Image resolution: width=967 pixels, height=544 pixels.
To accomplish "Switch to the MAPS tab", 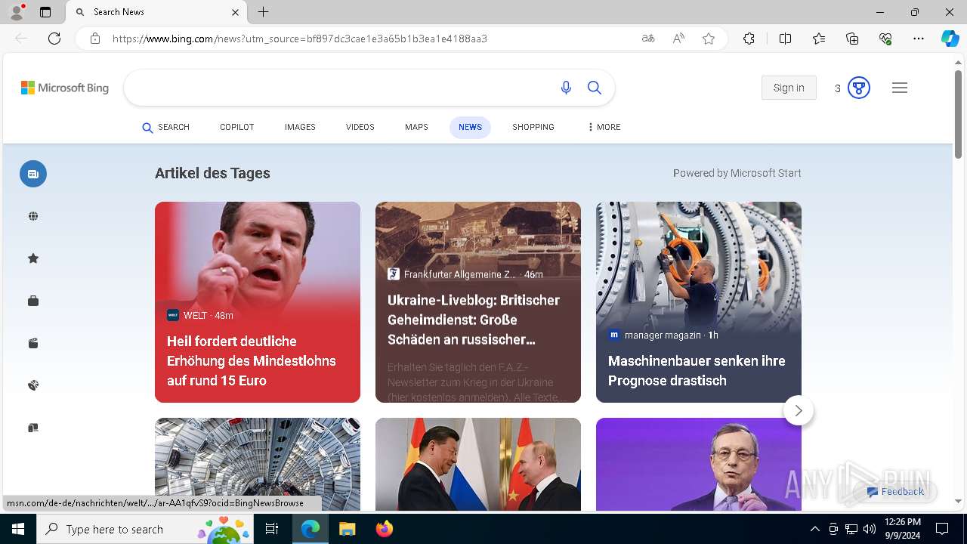I will [416, 127].
